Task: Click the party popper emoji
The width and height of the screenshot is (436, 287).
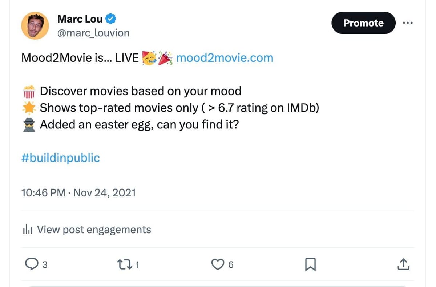Action: coord(165,57)
